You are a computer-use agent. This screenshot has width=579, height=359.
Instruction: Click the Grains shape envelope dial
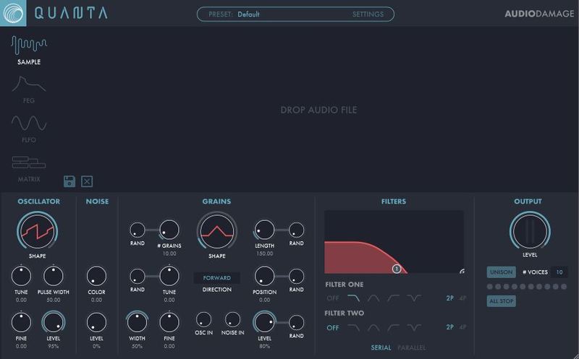pyautogui.click(x=216, y=231)
